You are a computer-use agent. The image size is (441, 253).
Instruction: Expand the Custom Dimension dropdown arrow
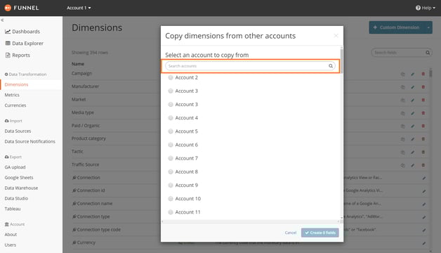[428, 27]
